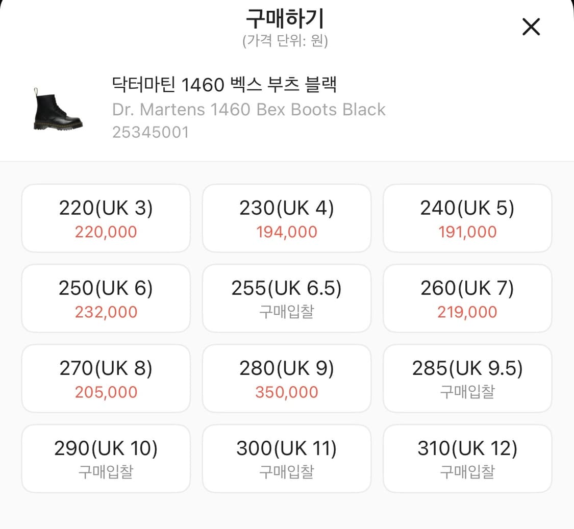Image resolution: width=574 pixels, height=529 pixels.
Task: Click the product number 25345001
Action: (150, 132)
